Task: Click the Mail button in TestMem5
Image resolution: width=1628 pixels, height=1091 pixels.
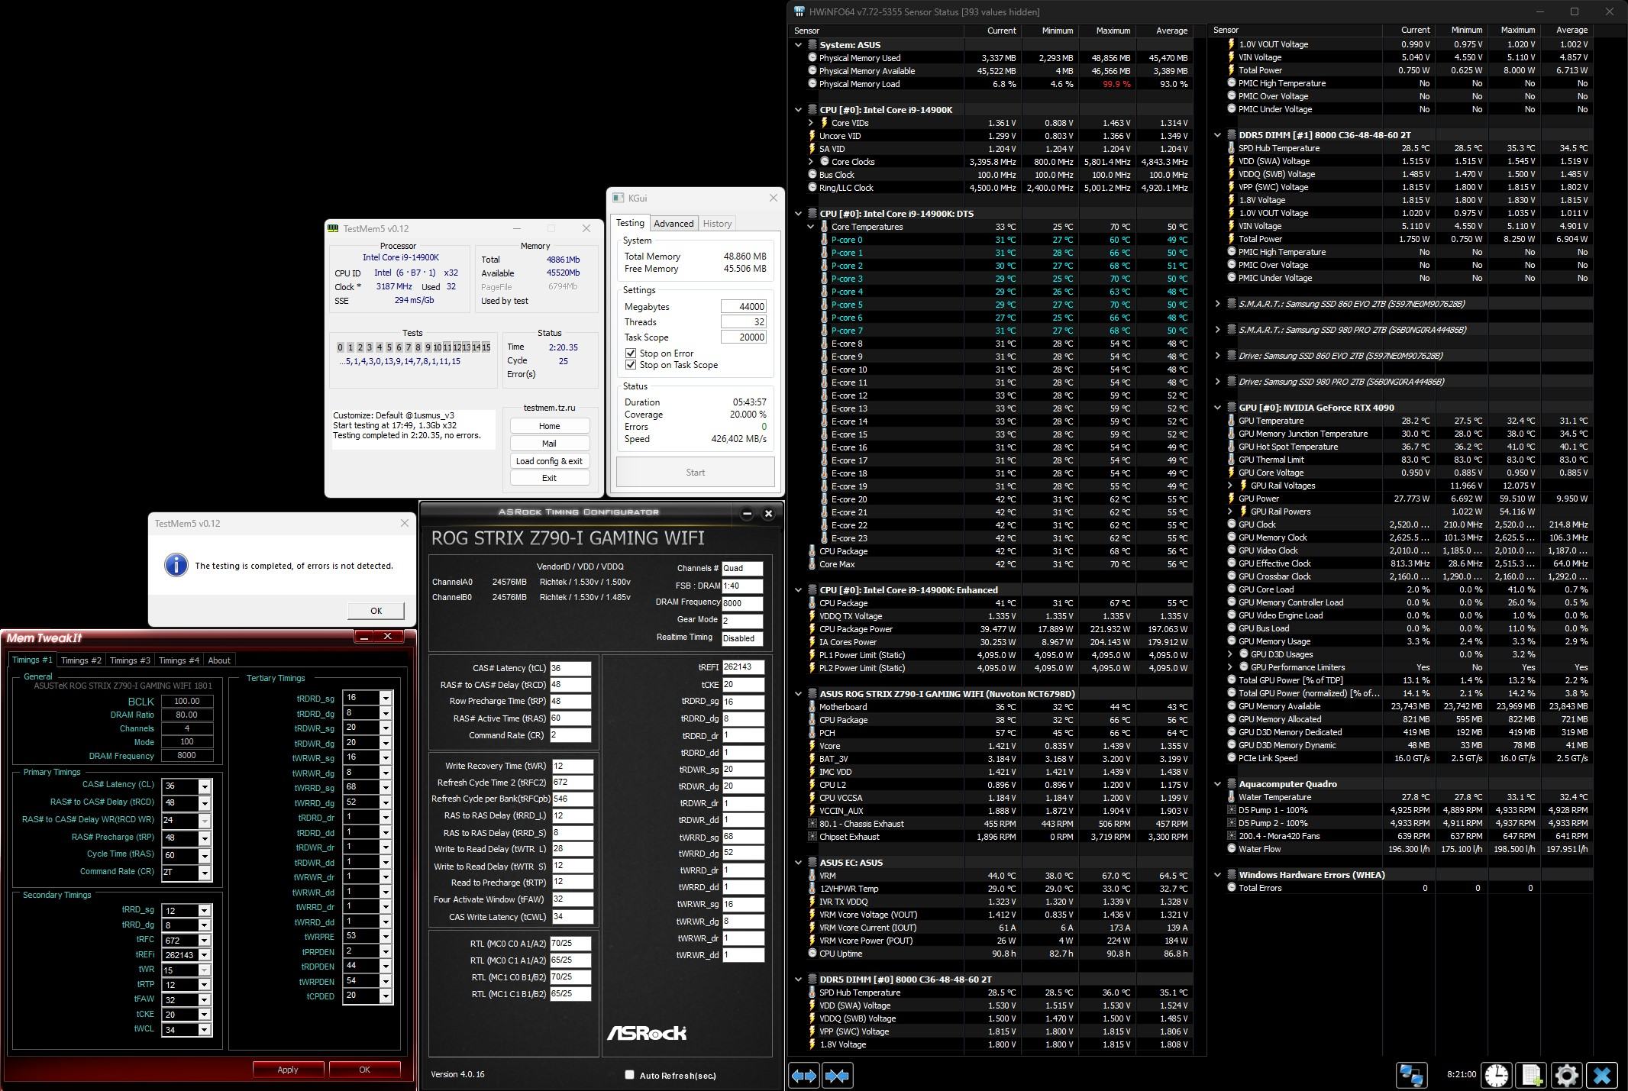Action: (550, 444)
